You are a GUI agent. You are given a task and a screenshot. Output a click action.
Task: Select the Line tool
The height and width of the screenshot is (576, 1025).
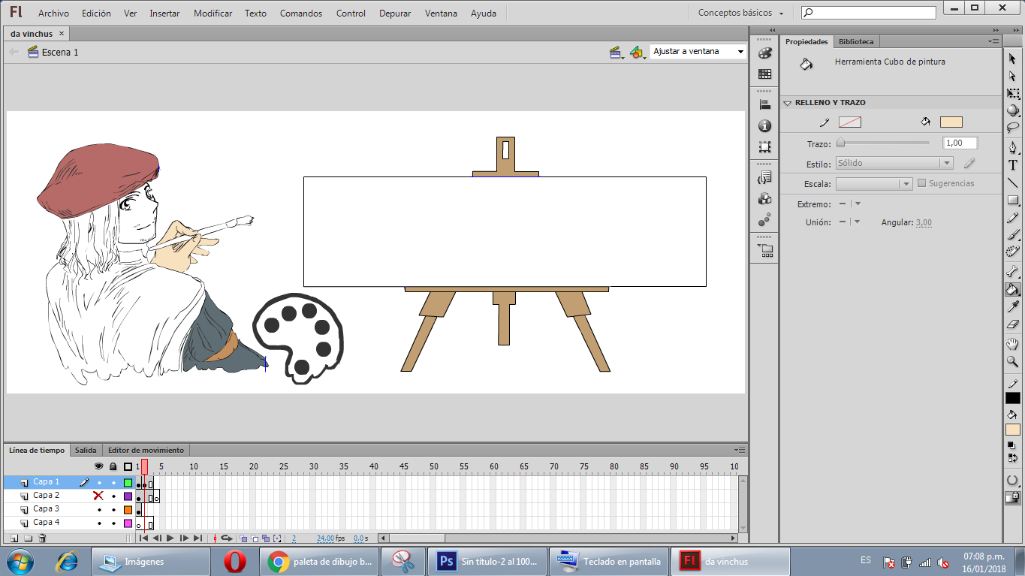pyautogui.click(x=1013, y=182)
